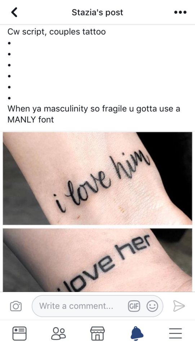Viewport: 195px width, 347px height.
Task: Open the Marketplace storefront icon
Action: [97, 333]
